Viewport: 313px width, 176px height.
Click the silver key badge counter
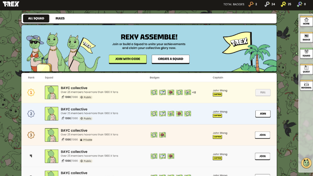269,4
